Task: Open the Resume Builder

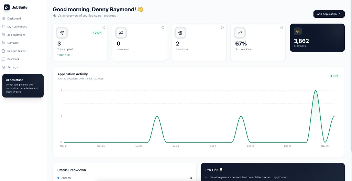Action: (17, 51)
